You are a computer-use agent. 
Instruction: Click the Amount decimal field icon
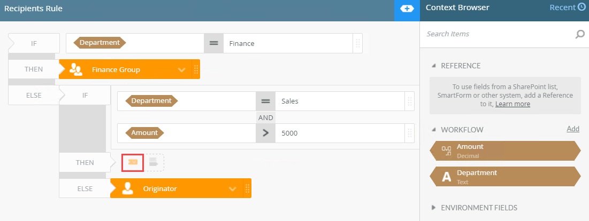(446, 151)
